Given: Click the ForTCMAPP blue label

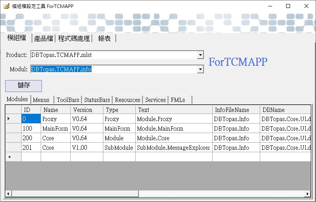Looking at the screenshot, I should (x=238, y=62).
